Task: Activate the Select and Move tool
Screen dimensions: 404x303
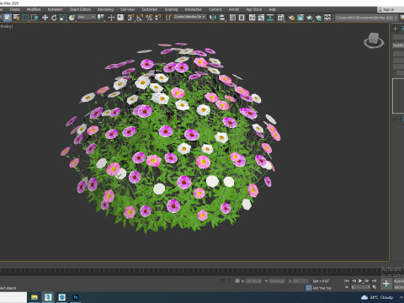Action: (45, 18)
